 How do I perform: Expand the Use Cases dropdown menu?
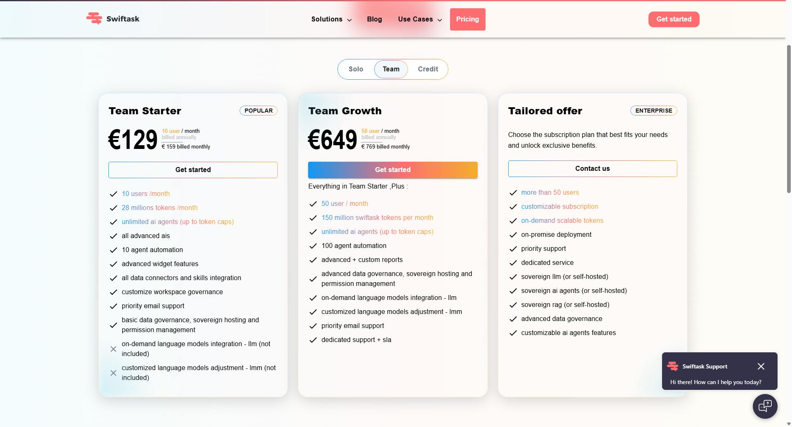[x=419, y=19]
